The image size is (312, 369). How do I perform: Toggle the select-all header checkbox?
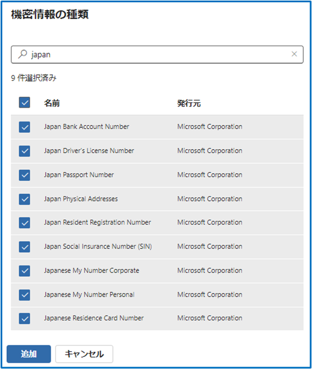(x=25, y=102)
